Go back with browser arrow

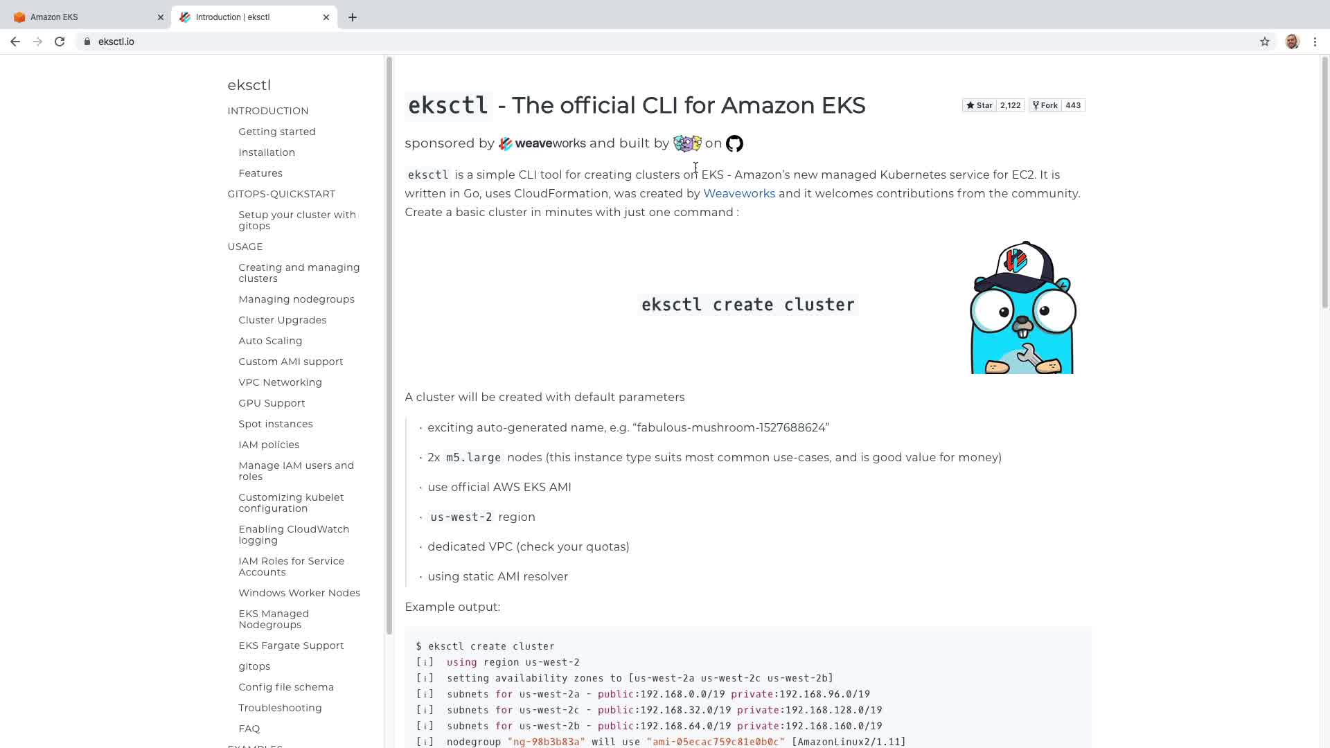pos(15,42)
